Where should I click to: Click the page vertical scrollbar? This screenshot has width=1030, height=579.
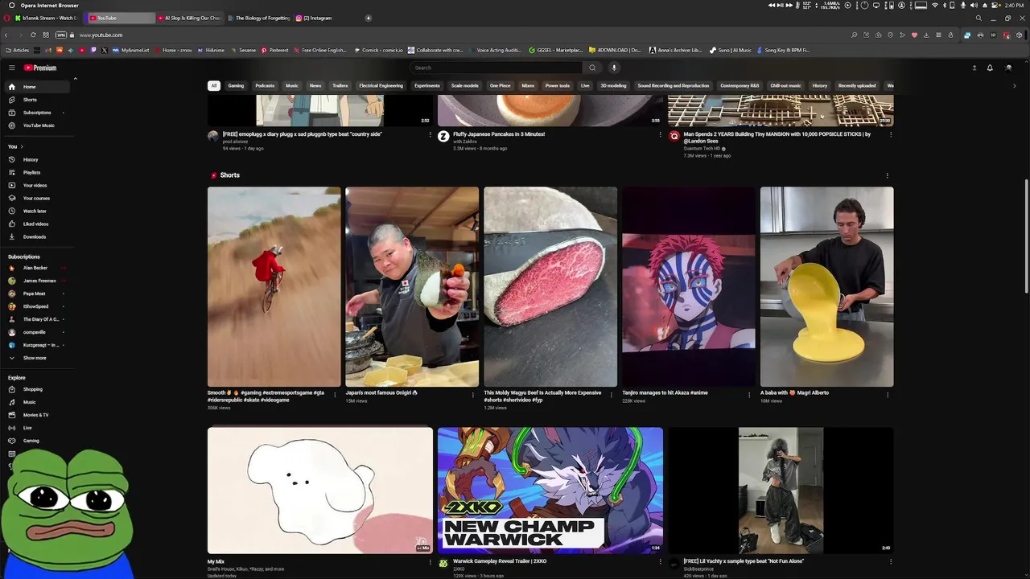(1026, 236)
